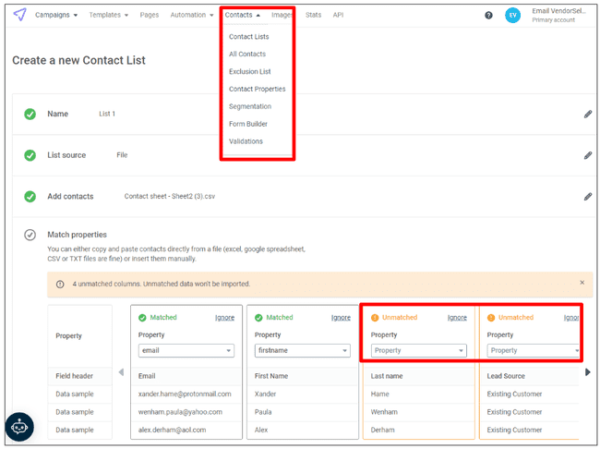Edit the Name row with pencil icon

587,114
